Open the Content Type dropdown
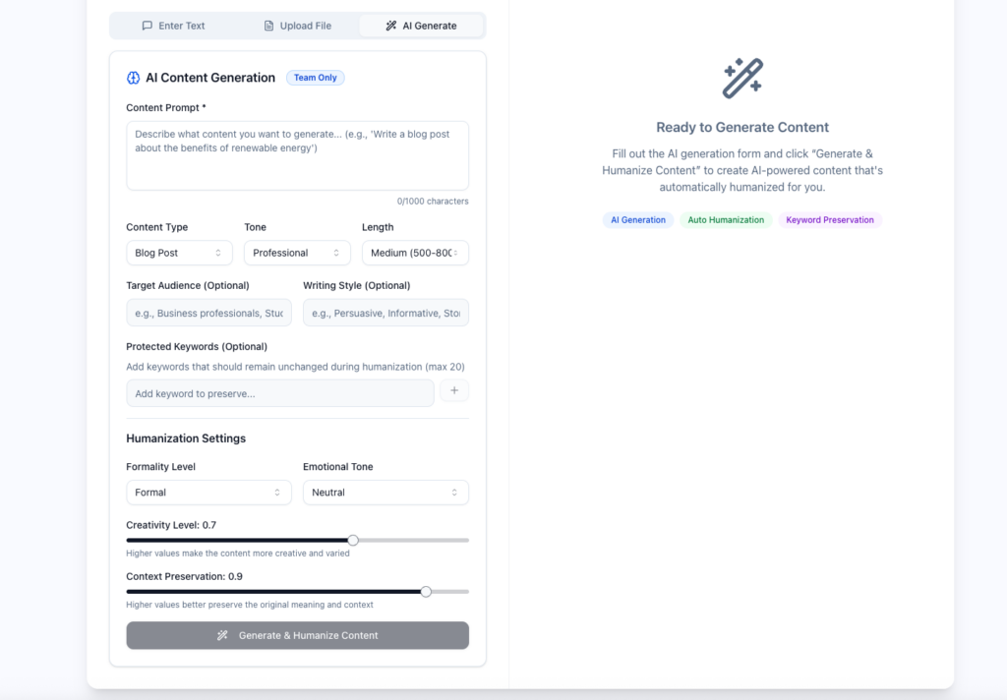This screenshot has height=700, width=1007. click(179, 253)
